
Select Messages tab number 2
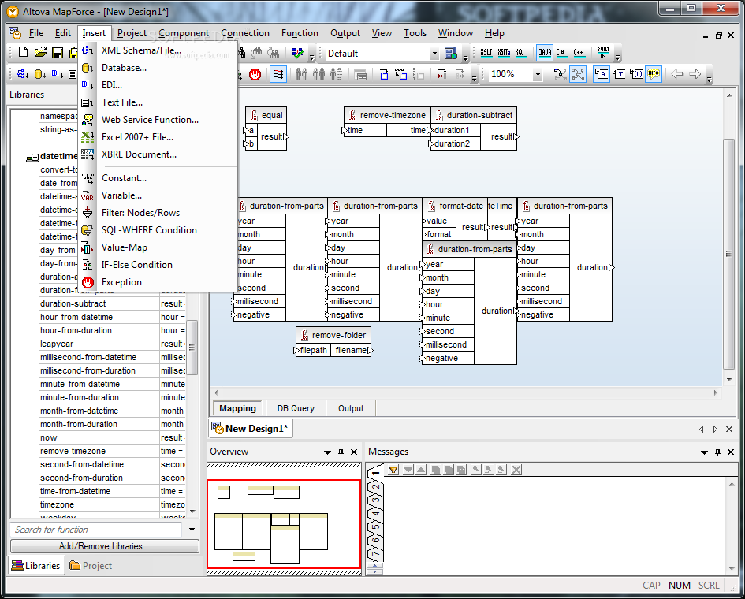[375, 487]
